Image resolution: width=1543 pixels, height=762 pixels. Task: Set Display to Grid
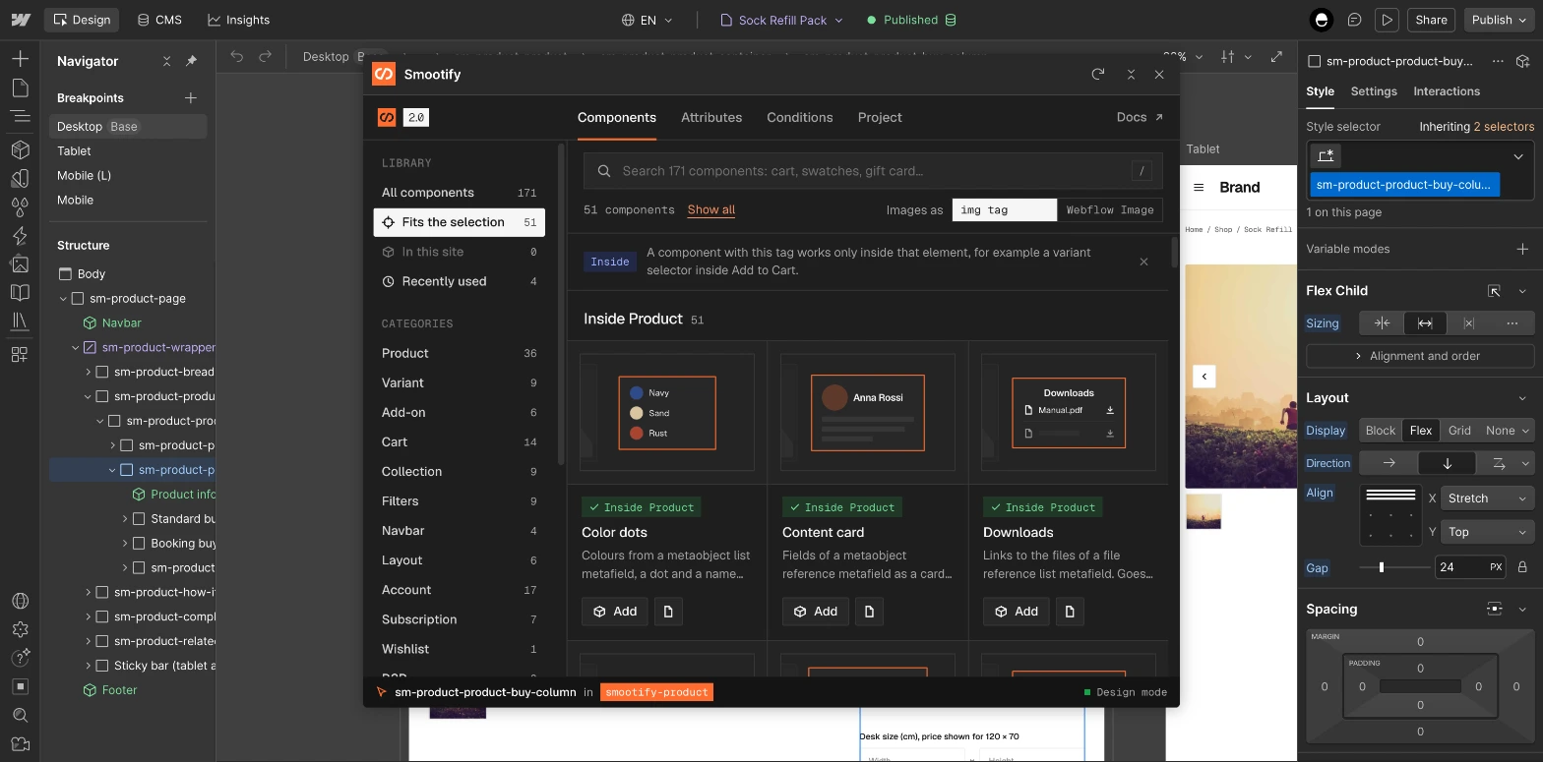(x=1459, y=431)
